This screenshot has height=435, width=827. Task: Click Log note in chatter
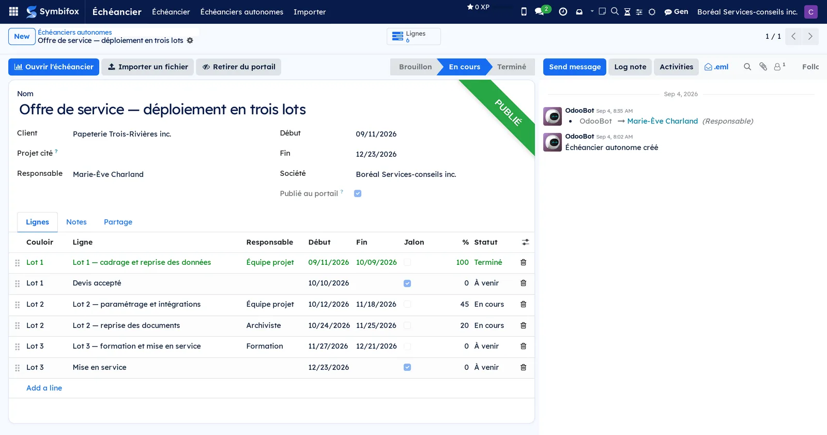coord(630,67)
